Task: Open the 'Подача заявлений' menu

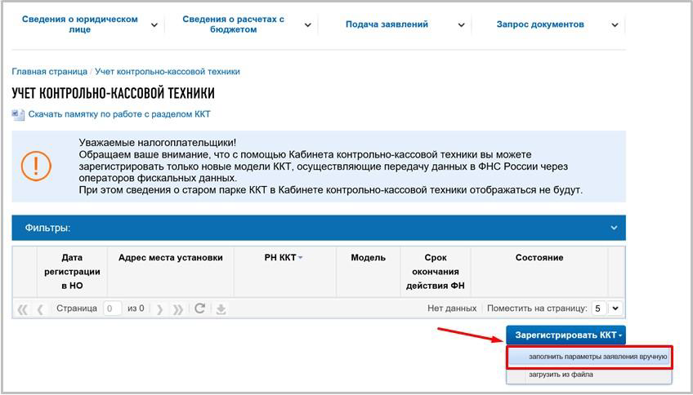Action: point(387,24)
